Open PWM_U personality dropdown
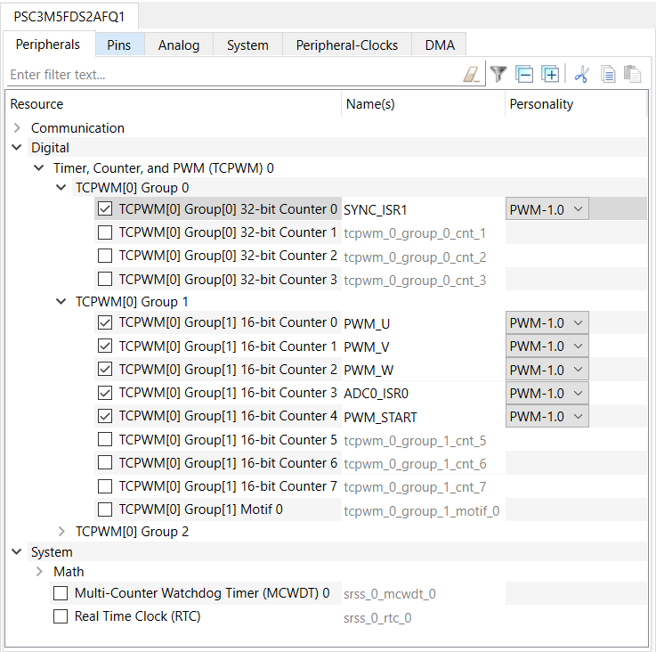Screen dimensions: 656x652 tap(547, 322)
